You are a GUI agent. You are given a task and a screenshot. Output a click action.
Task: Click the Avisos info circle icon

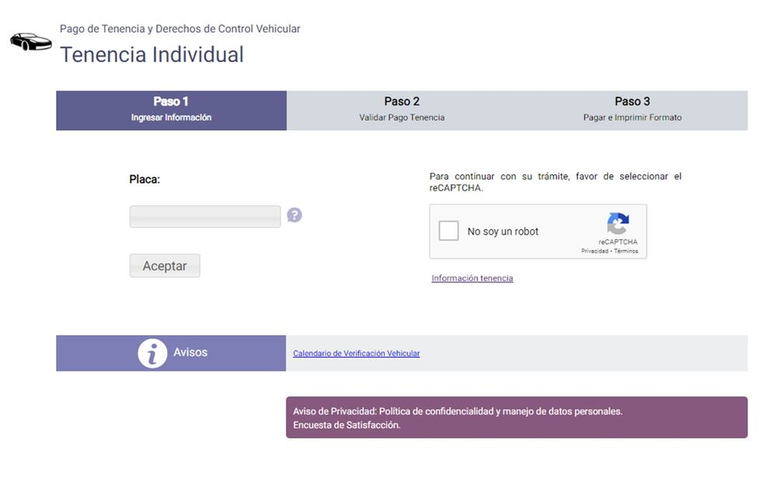(152, 353)
